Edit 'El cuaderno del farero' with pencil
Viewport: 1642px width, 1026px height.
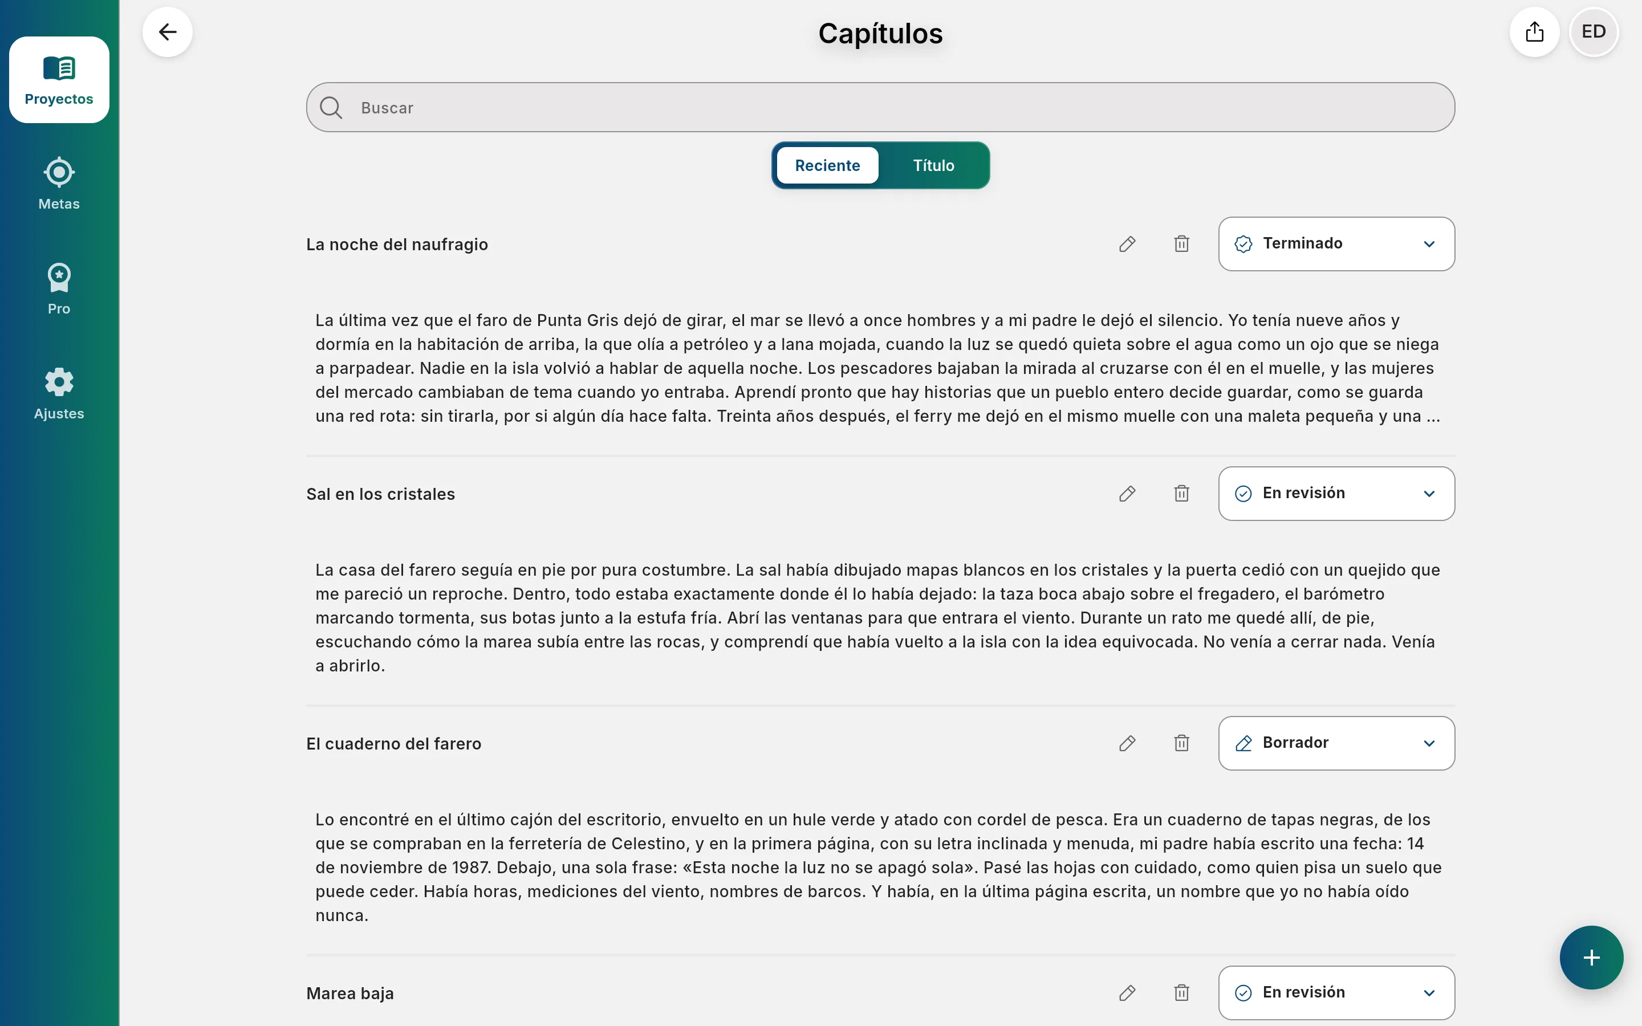tap(1128, 744)
